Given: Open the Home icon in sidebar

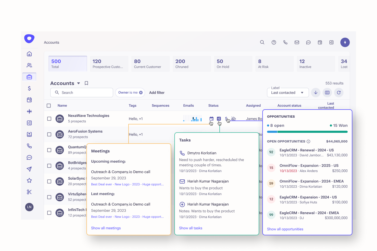Looking at the screenshot, I should [29, 54].
